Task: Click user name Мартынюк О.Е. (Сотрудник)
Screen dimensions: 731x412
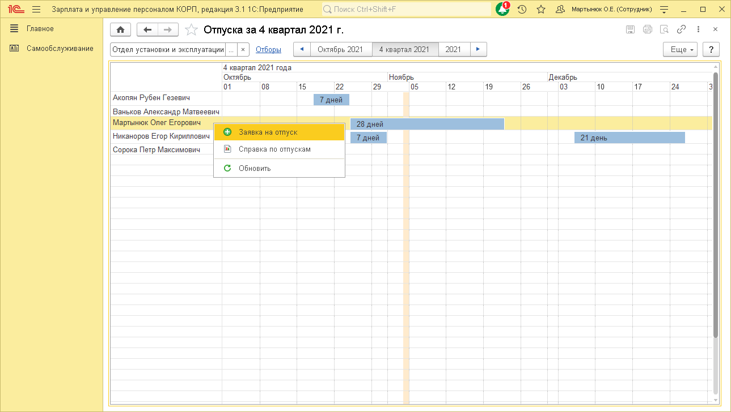Action: pos(612,10)
